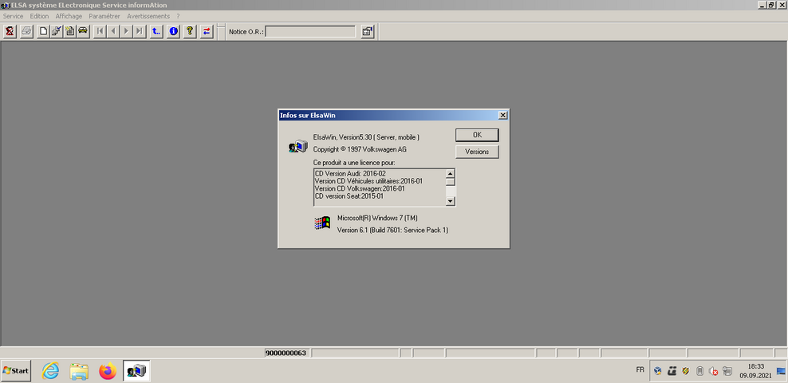Jump to last page arrow button
788x383 pixels.
140,31
